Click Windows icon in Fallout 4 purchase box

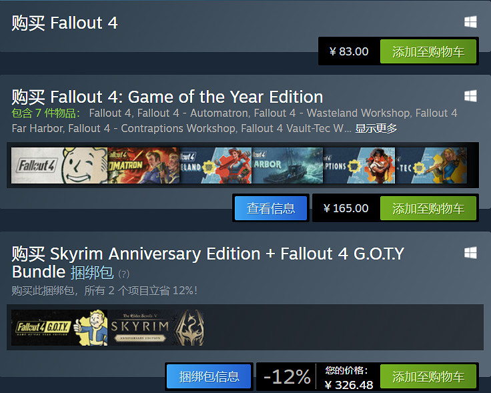pos(470,22)
